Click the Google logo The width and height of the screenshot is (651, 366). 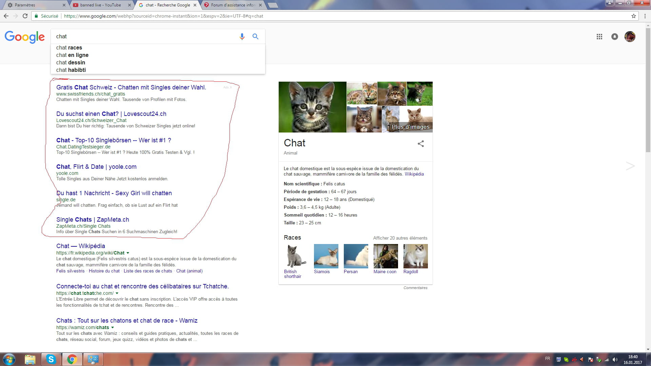tap(24, 37)
